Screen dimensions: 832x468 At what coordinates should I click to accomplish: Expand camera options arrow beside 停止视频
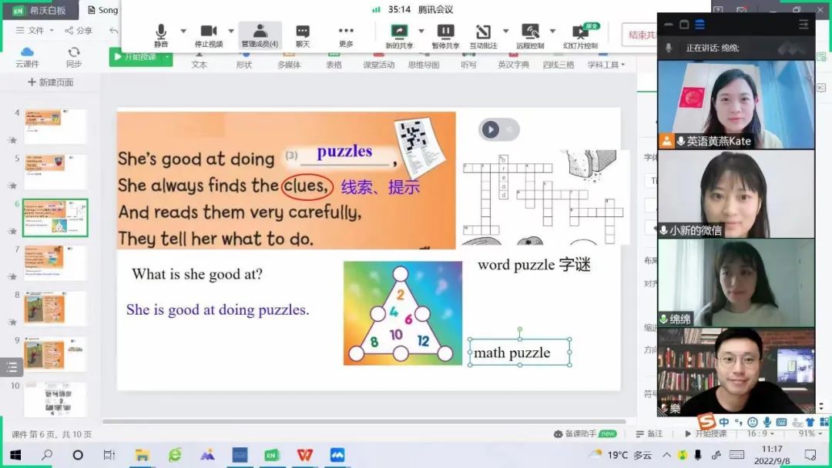231,32
